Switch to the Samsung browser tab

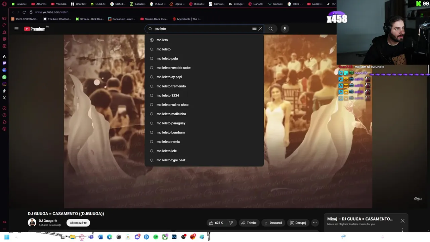216,4
